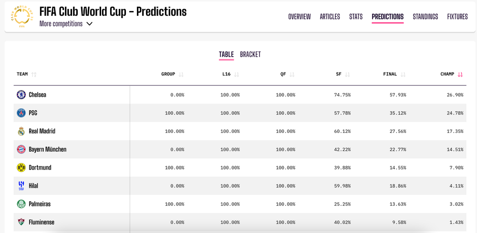Viewport: 477px width, 233px height.
Task: Open the Bayern München team link
Action: [x=47, y=150]
